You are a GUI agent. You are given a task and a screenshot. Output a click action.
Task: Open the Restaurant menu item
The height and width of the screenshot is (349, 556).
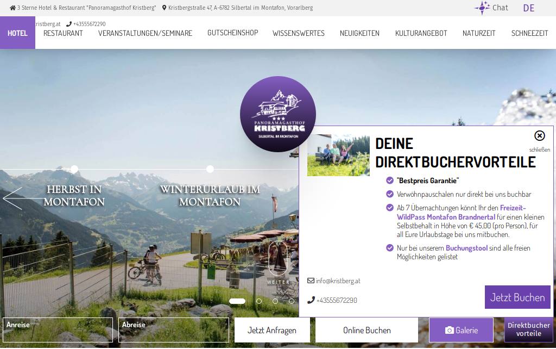pos(63,33)
